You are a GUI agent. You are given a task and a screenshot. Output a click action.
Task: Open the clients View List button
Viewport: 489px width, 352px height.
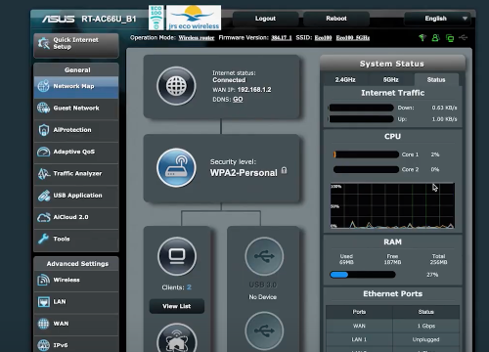[177, 306]
